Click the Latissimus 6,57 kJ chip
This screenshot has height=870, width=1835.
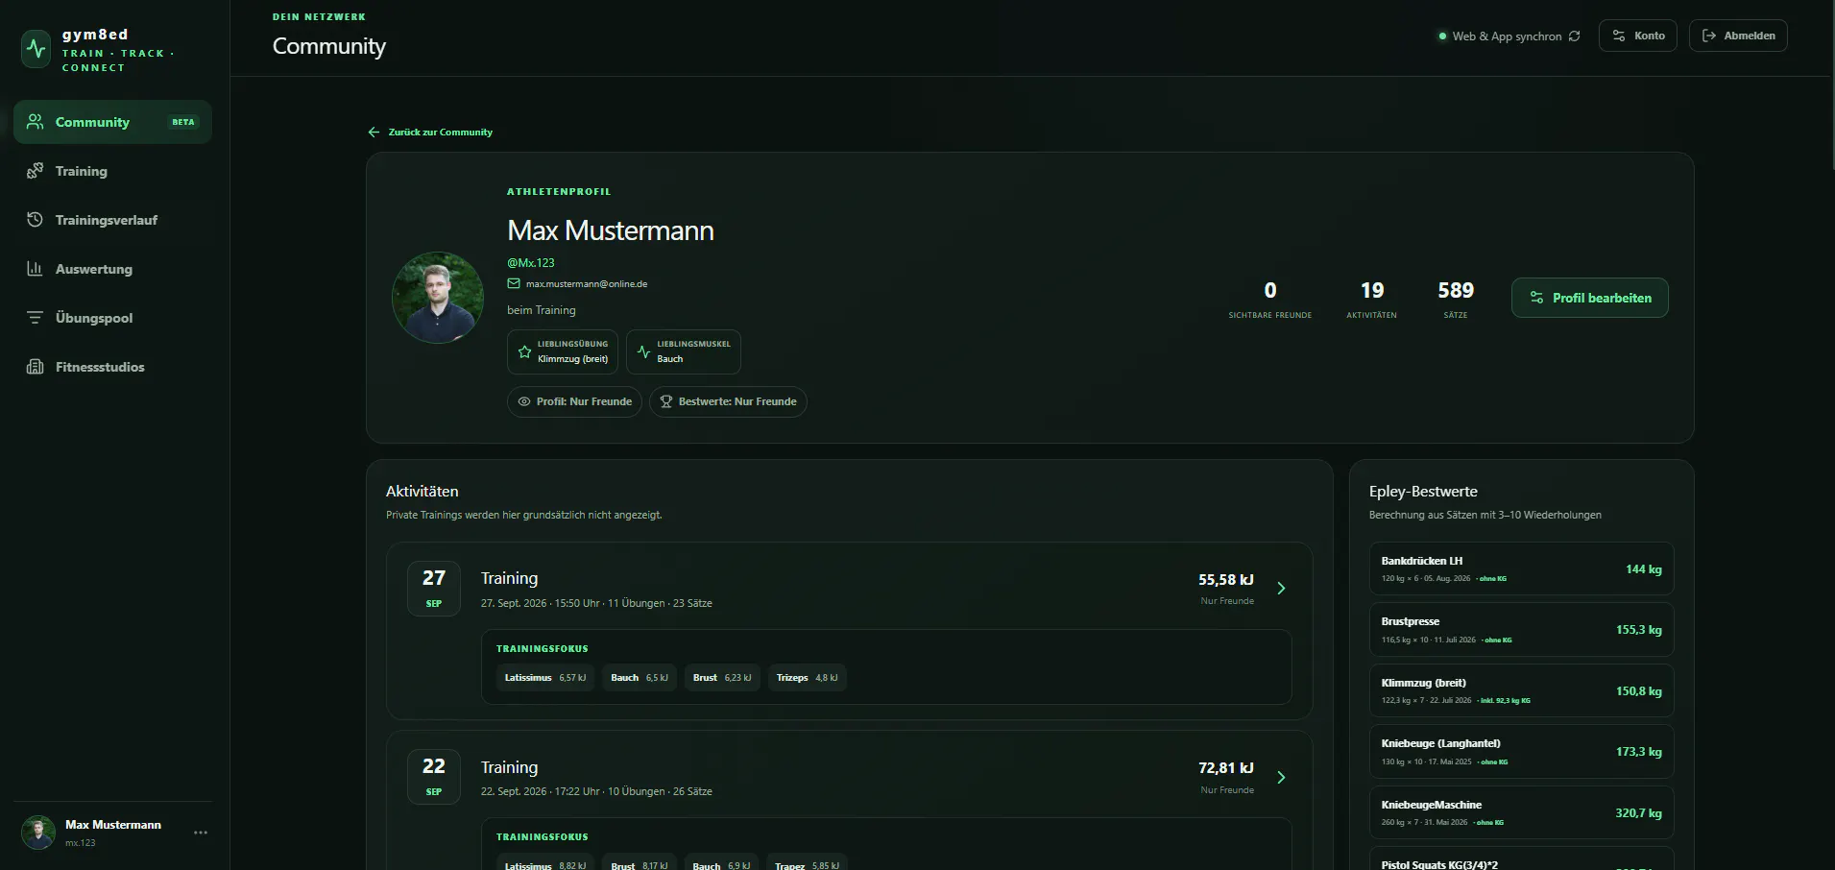[545, 678]
